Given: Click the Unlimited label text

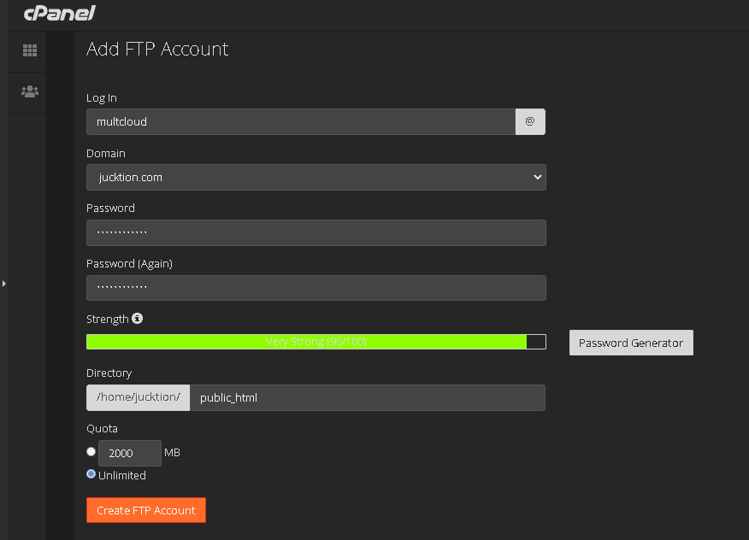Looking at the screenshot, I should [121, 476].
